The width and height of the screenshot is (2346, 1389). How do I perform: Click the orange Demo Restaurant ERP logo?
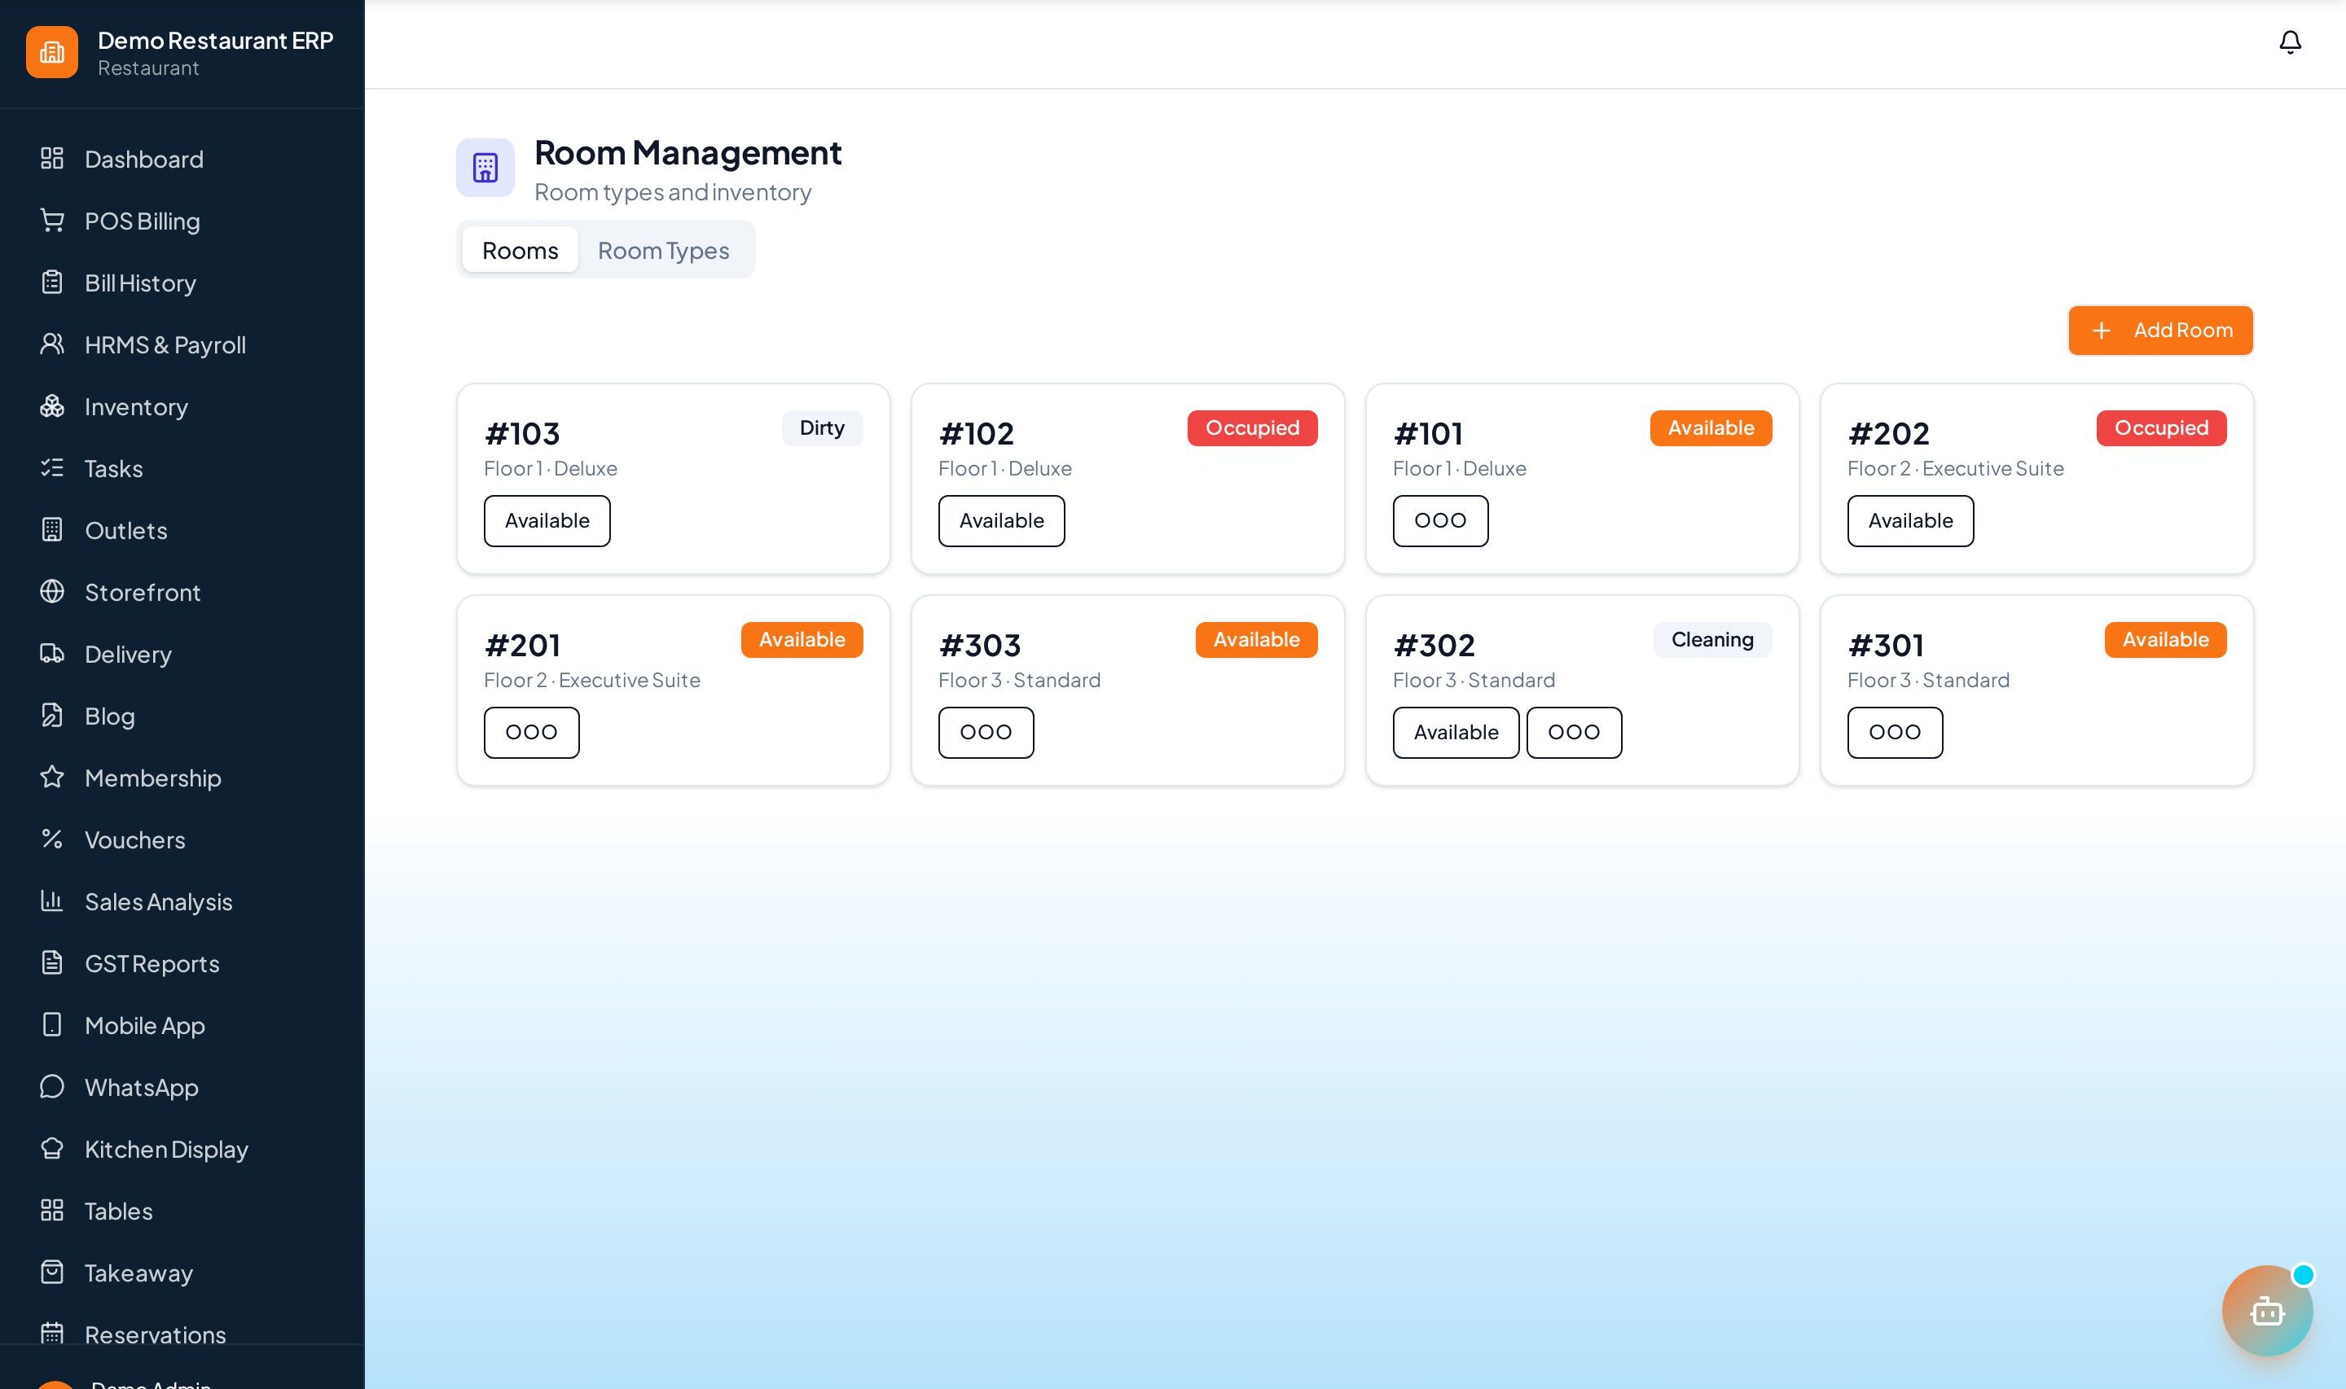tap(51, 51)
